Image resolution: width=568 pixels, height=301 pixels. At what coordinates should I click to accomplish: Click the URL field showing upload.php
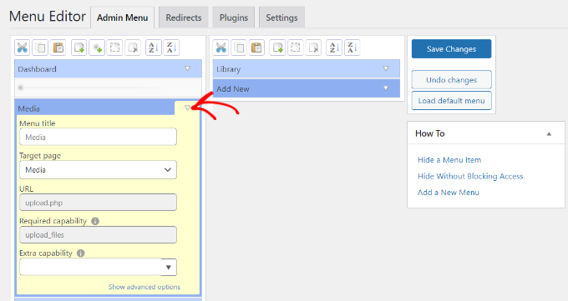click(x=99, y=203)
